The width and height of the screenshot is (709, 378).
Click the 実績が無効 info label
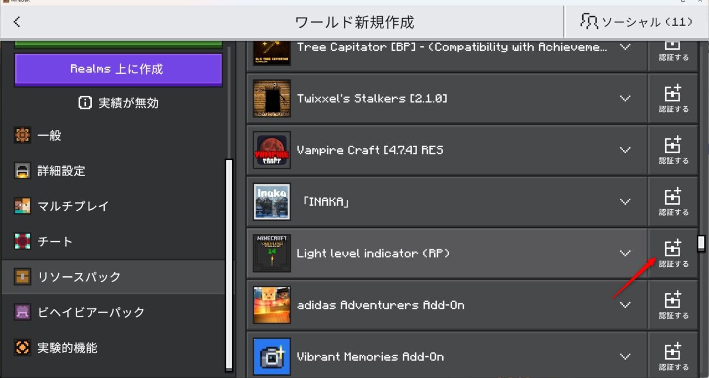point(118,103)
